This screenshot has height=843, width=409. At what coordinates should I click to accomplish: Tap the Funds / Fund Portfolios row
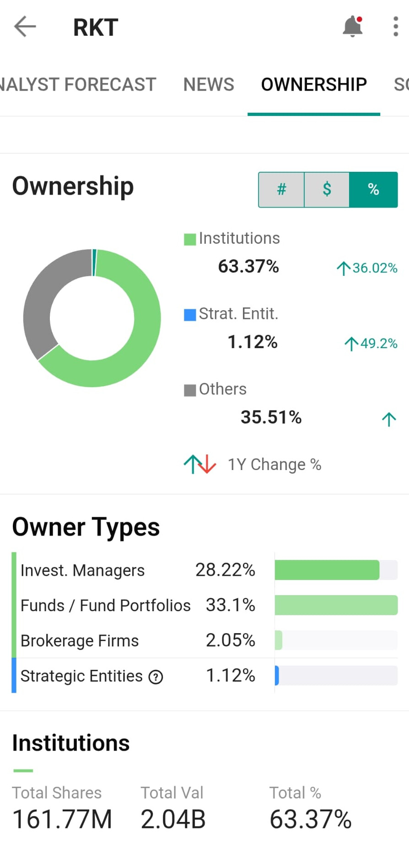pyautogui.click(x=137, y=605)
